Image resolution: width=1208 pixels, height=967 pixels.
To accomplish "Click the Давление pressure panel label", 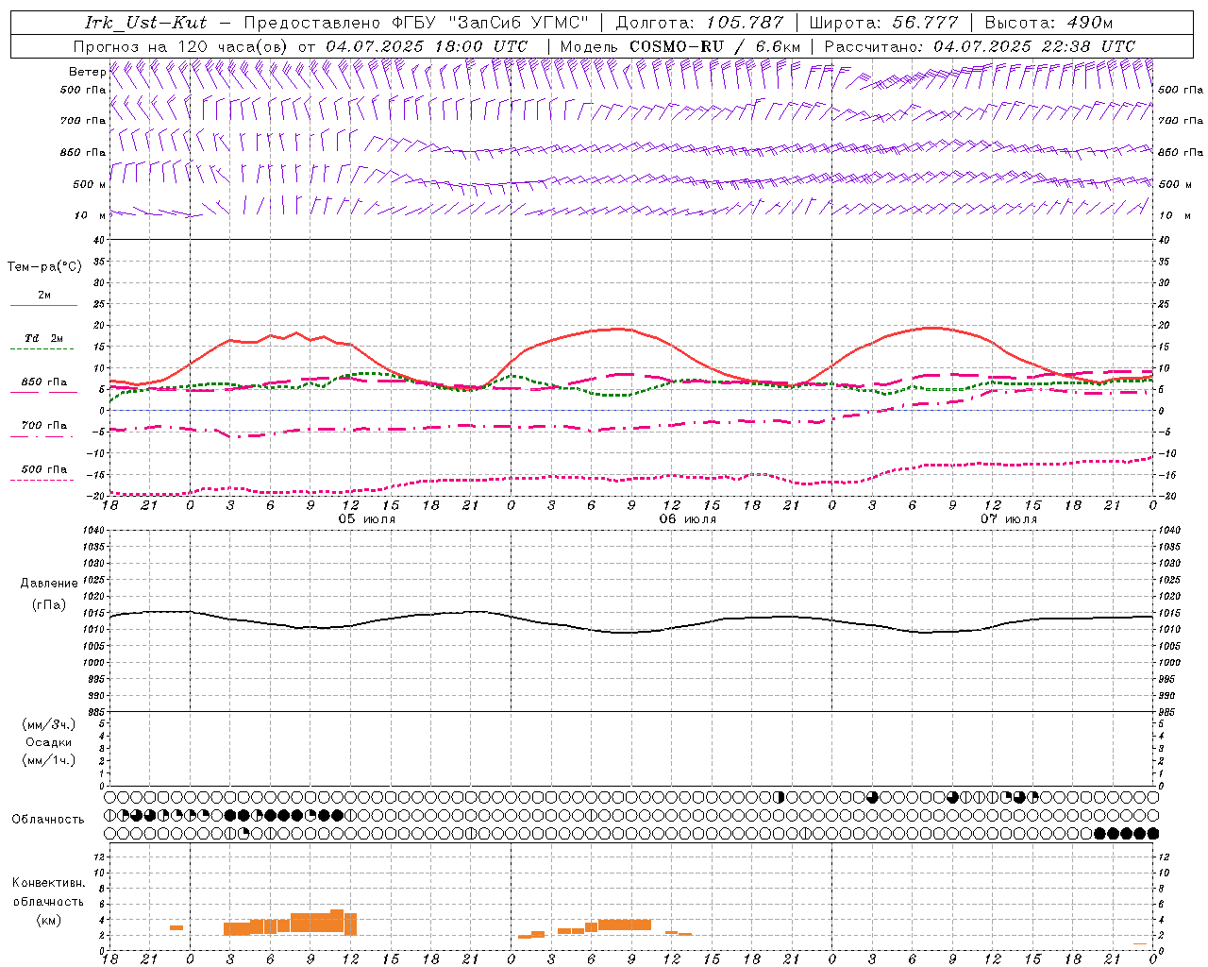I will click(49, 584).
